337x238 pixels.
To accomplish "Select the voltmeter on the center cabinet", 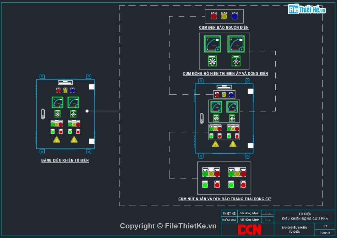I will tap(216, 107).
